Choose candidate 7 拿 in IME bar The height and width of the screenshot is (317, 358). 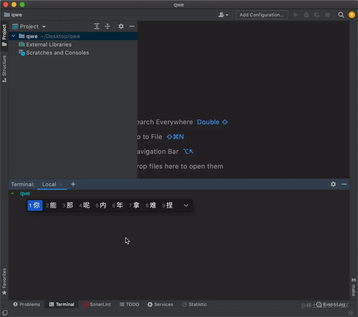(x=134, y=205)
